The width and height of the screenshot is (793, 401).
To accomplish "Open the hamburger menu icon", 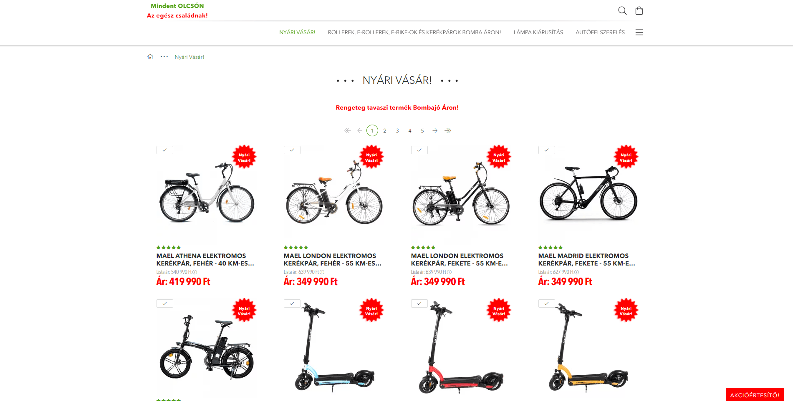I will pos(639,33).
